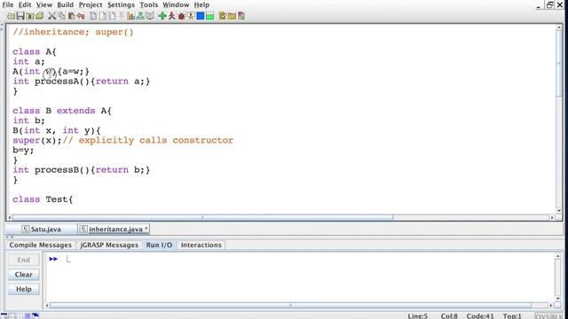Click the red running man Run icon
568x319 pixels.
[x=171, y=16]
